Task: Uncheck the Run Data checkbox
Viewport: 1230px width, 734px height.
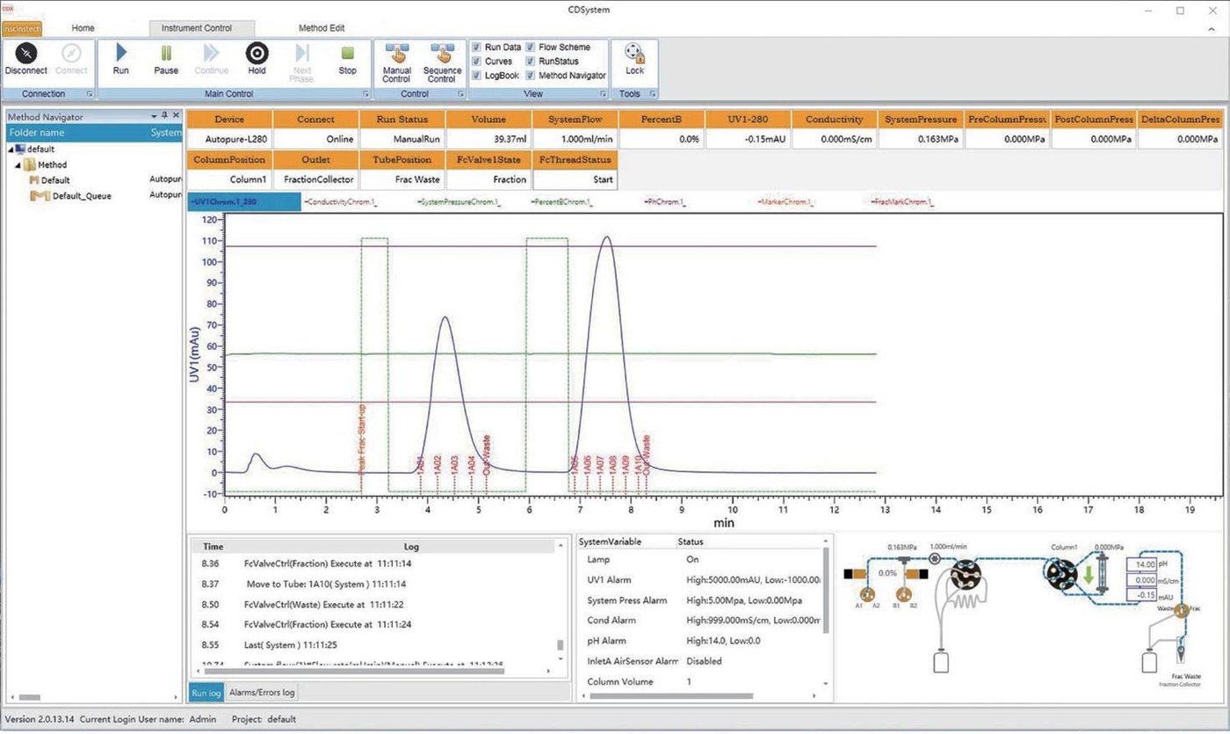Action: click(x=476, y=47)
